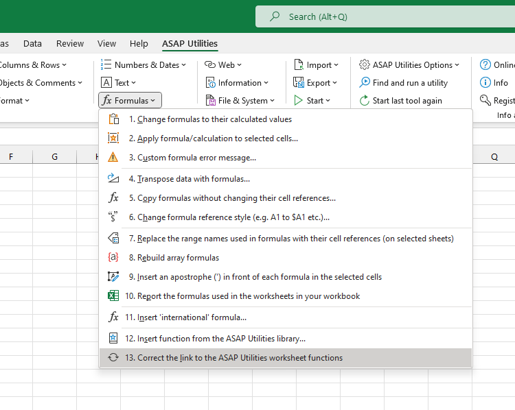The image size is (515, 410).
Task: Click the red {a} Rebuild array formulas icon
Action: tap(113, 258)
